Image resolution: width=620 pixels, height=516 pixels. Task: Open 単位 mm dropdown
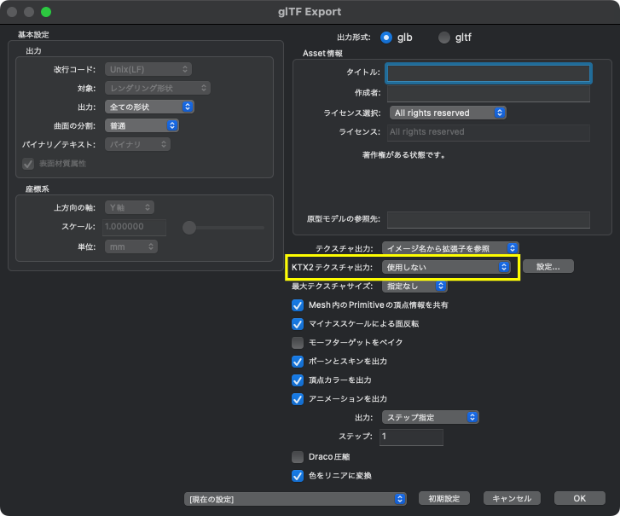(x=130, y=246)
